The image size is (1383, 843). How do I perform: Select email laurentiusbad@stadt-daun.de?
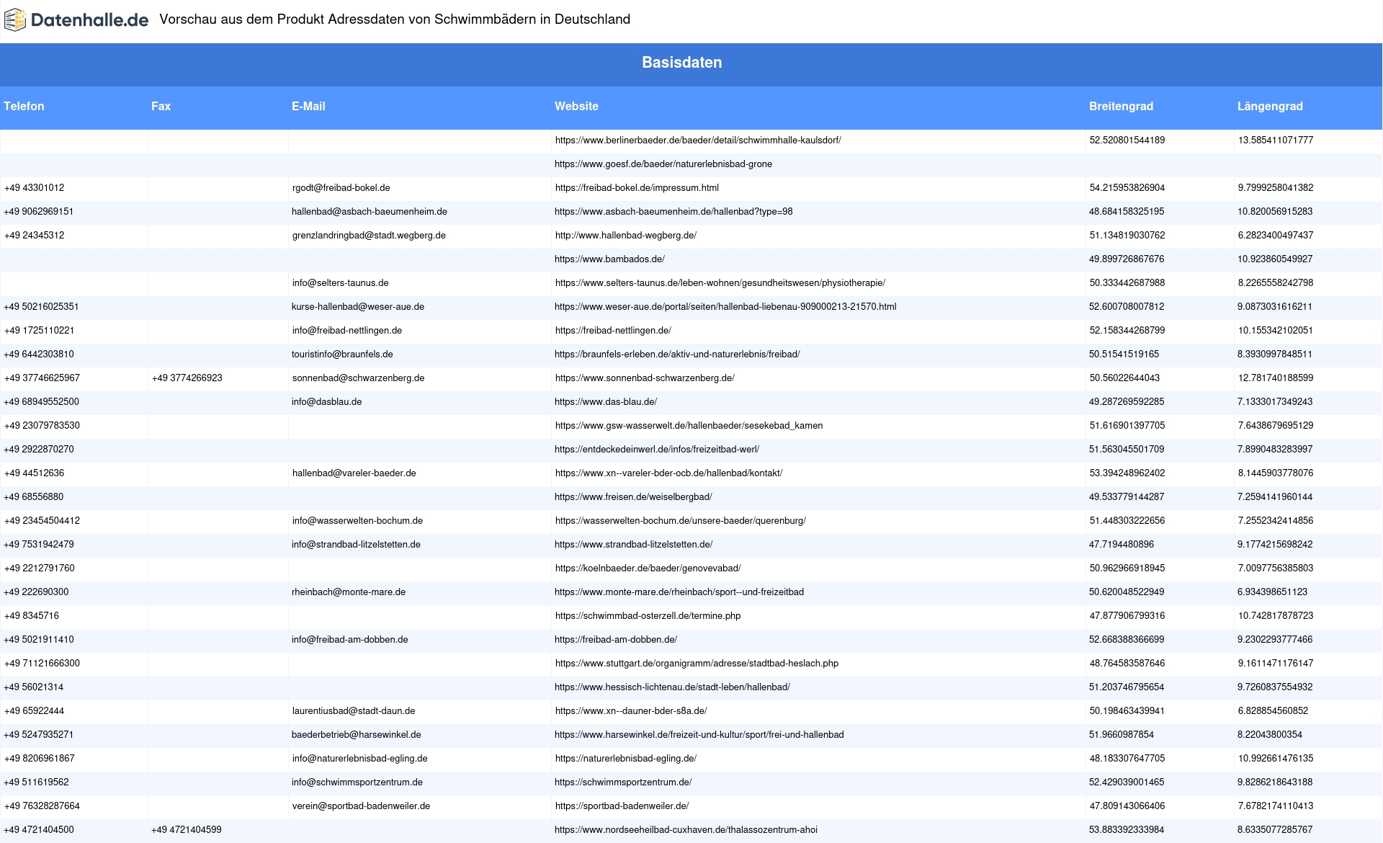tap(354, 711)
